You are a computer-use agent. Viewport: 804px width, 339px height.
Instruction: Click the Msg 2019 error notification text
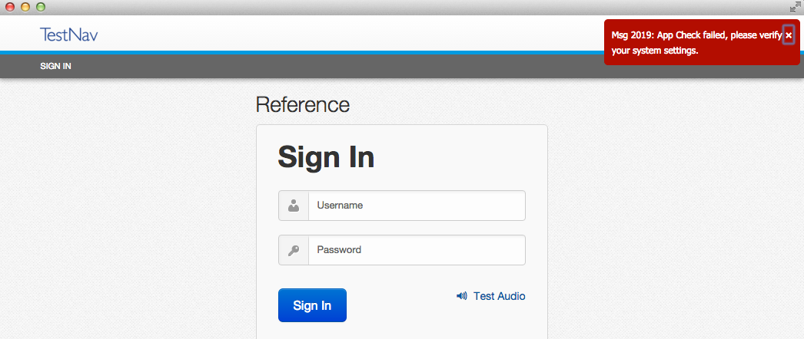(692, 43)
